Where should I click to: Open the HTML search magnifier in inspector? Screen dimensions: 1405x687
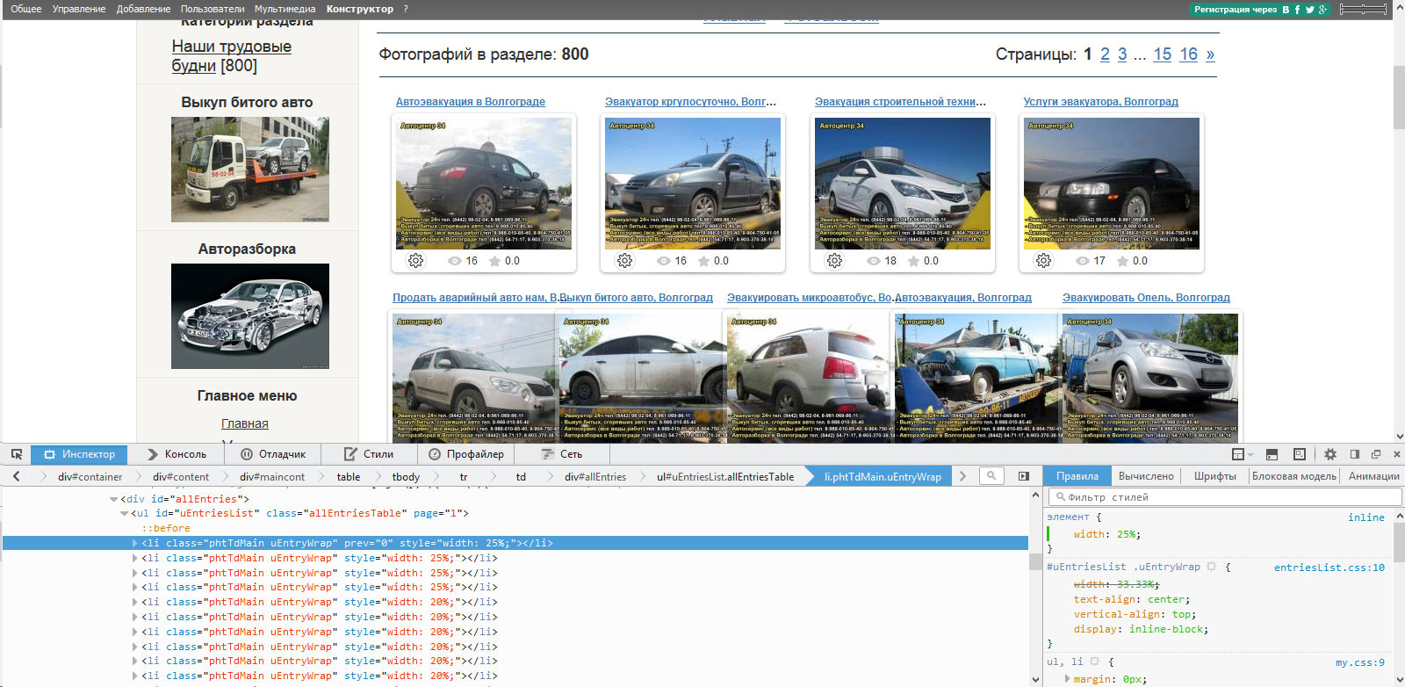(x=991, y=476)
